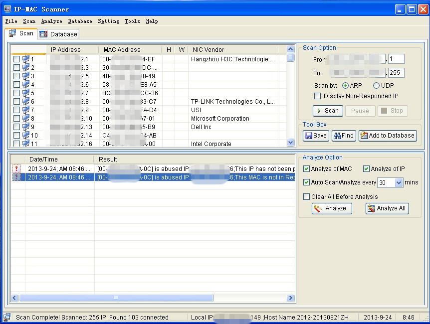Click the computer icon in row 4
Viewport: 430px width, 324px height.
[x=26, y=84]
